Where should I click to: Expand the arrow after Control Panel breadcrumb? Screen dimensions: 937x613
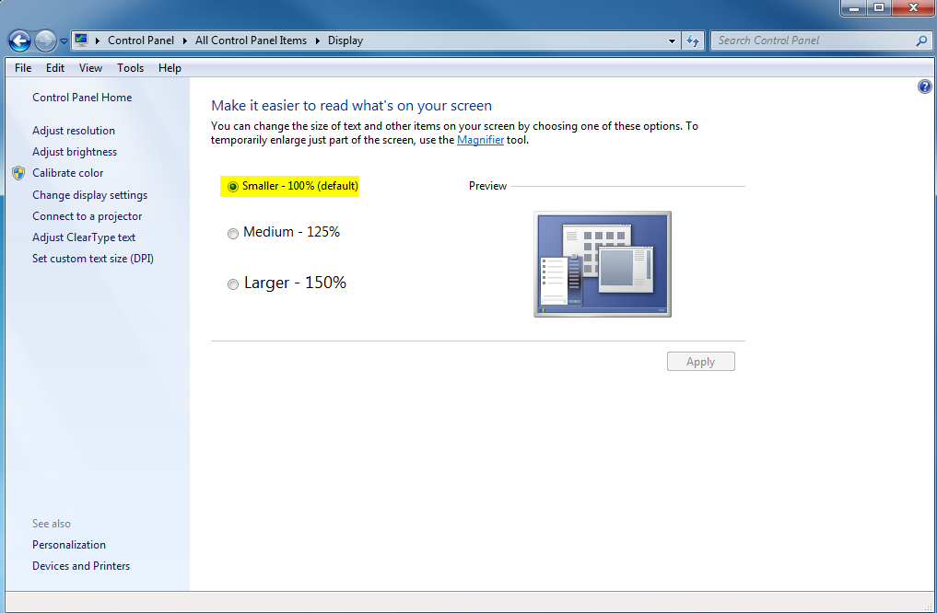point(185,40)
